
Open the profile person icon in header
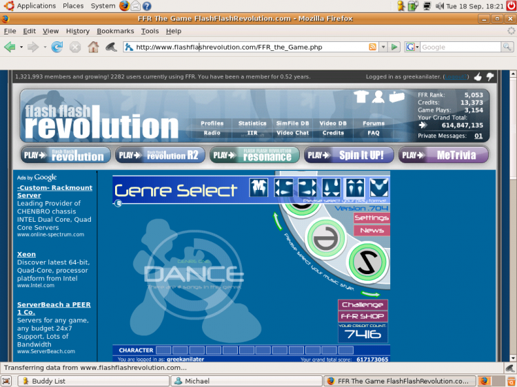click(378, 96)
